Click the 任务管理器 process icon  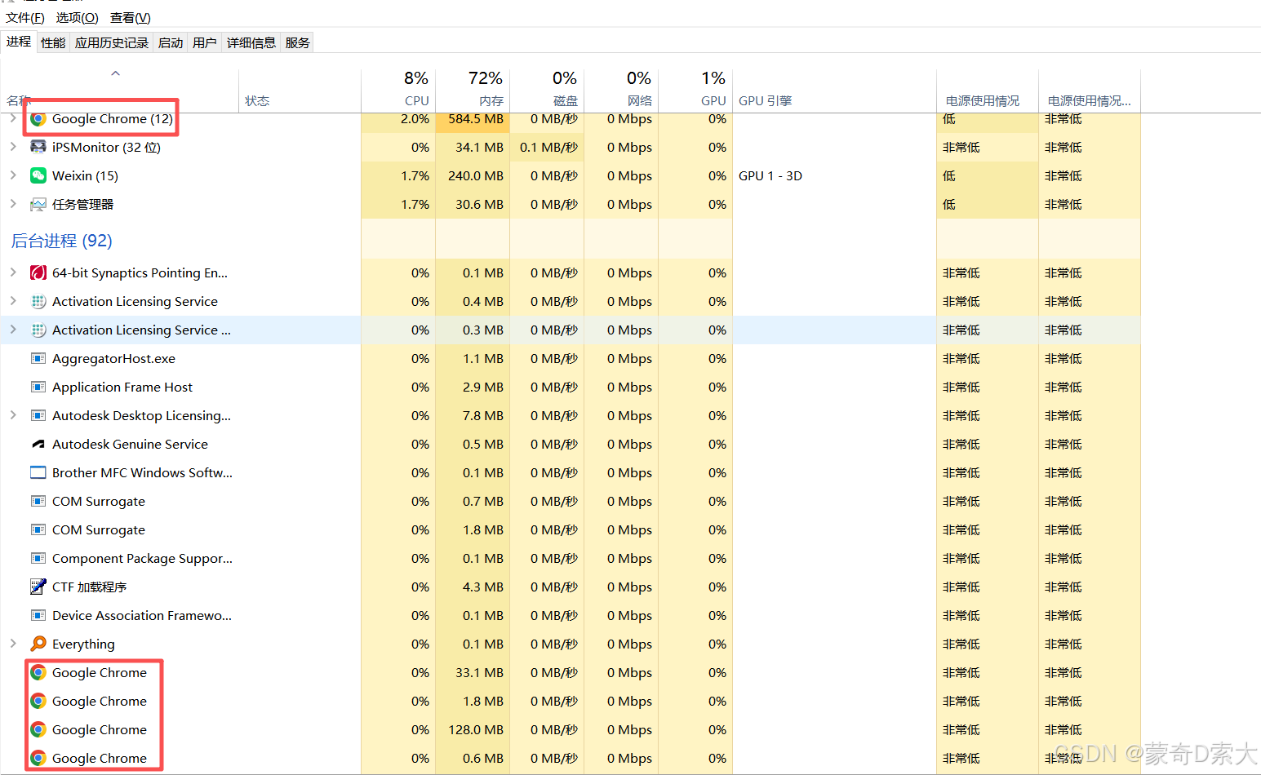coord(38,204)
